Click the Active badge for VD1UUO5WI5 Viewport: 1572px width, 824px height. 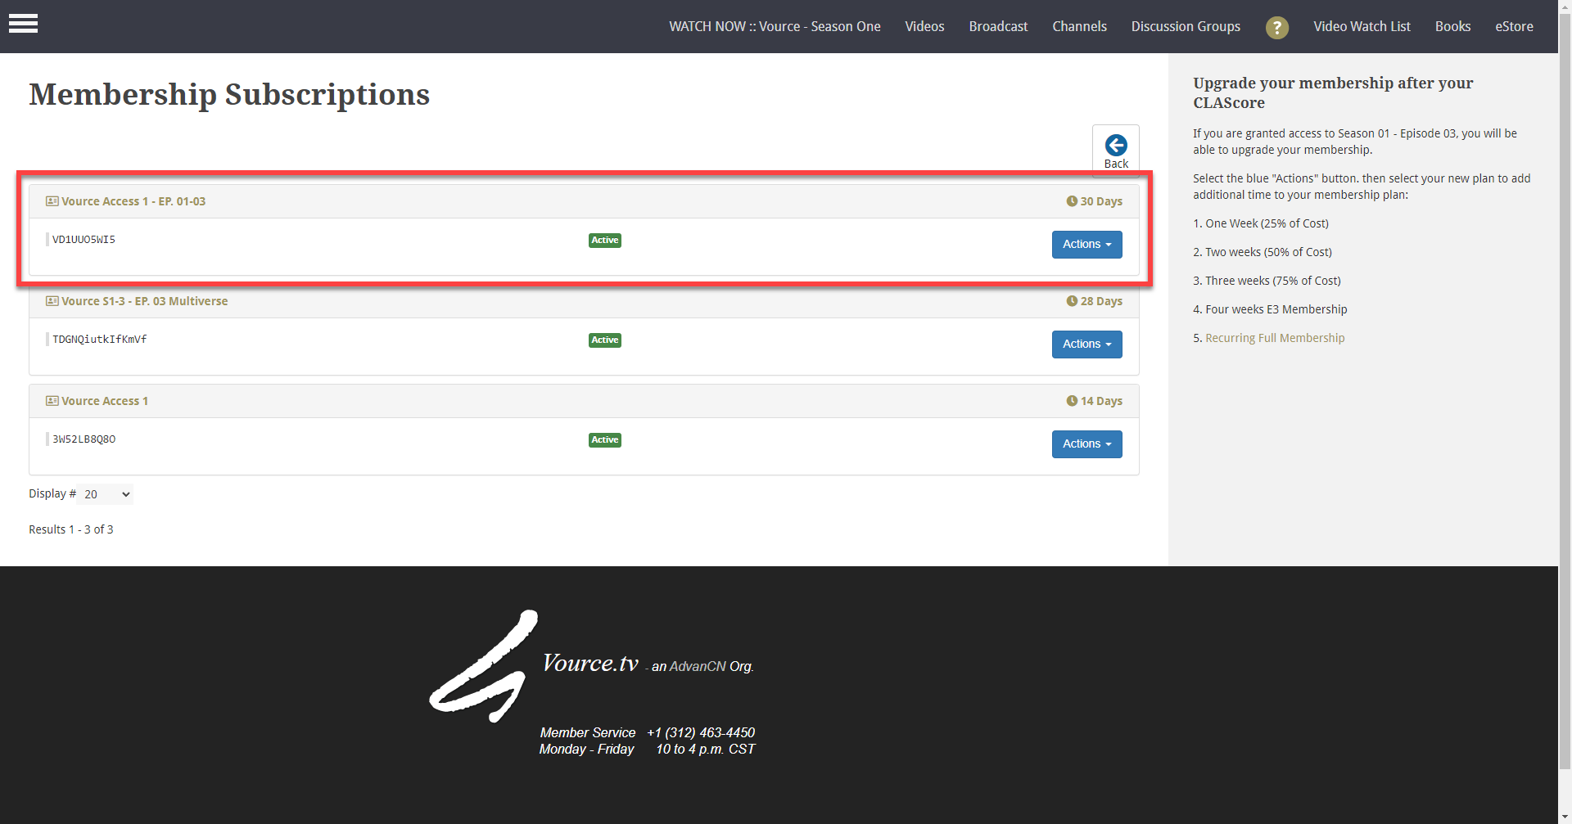(605, 241)
